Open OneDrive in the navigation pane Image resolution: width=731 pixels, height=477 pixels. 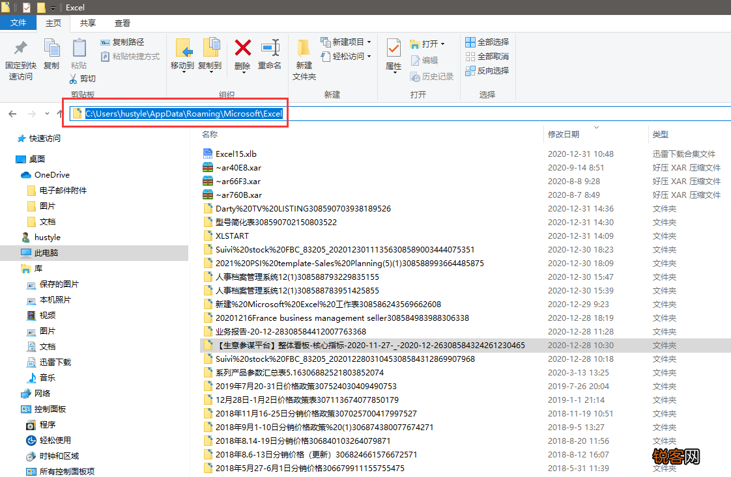(x=51, y=174)
